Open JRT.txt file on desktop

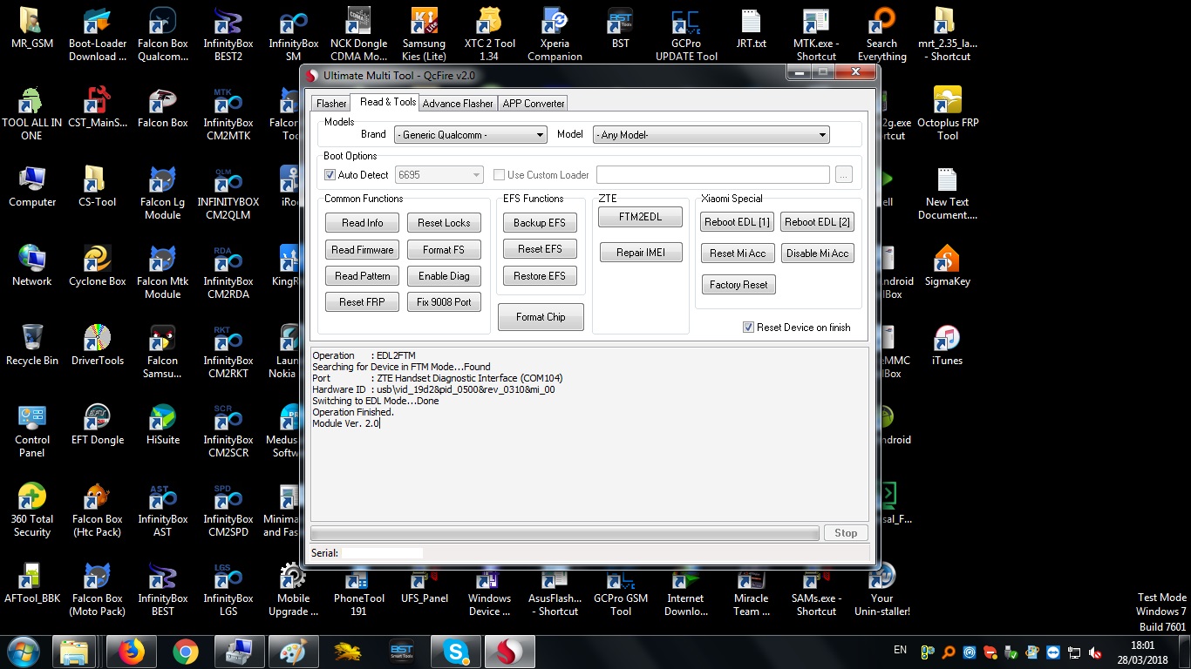click(x=752, y=28)
